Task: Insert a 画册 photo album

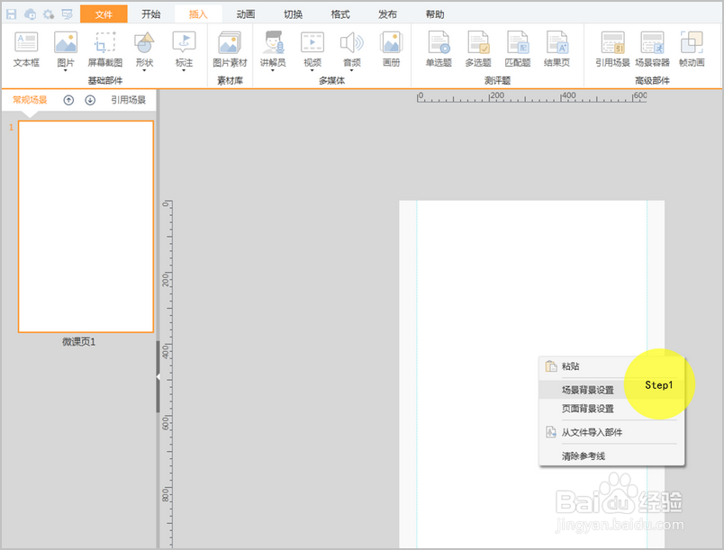Action: pyautogui.click(x=391, y=50)
